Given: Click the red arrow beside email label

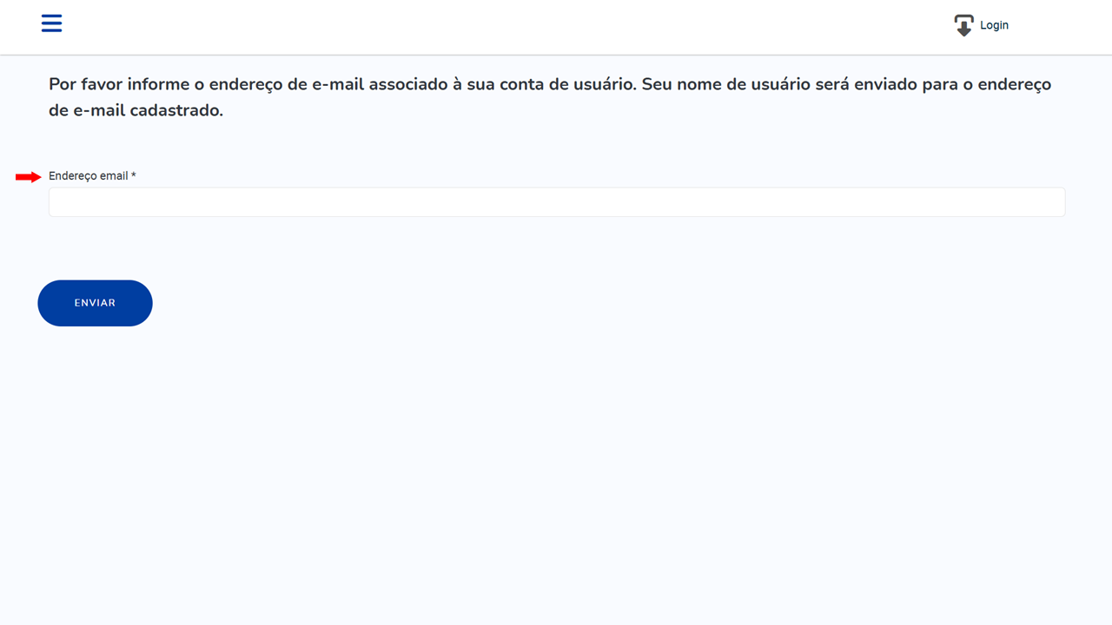Looking at the screenshot, I should [29, 177].
